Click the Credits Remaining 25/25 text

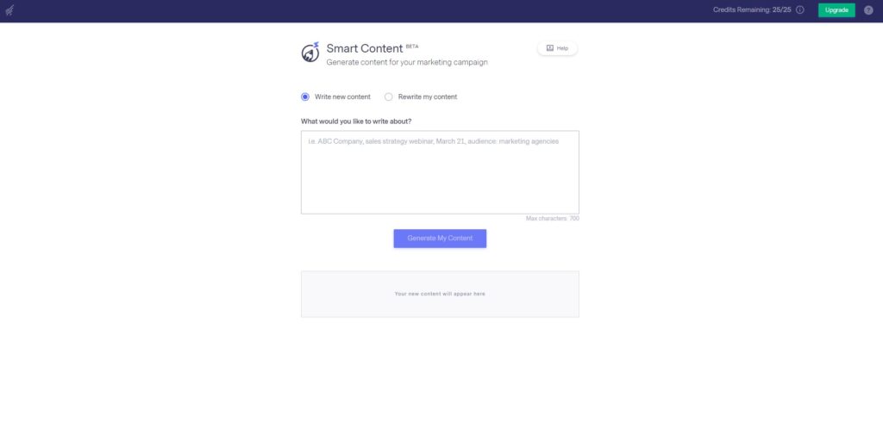click(x=752, y=10)
